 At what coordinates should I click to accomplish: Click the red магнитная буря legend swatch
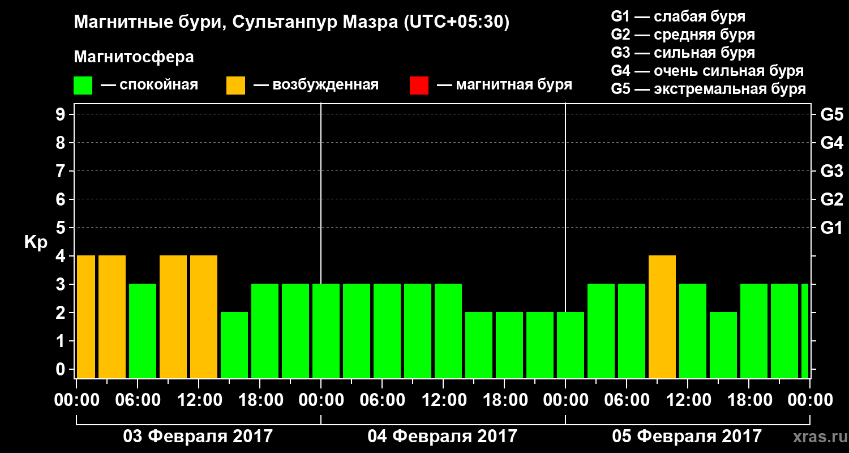pyautogui.click(x=419, y=86)
